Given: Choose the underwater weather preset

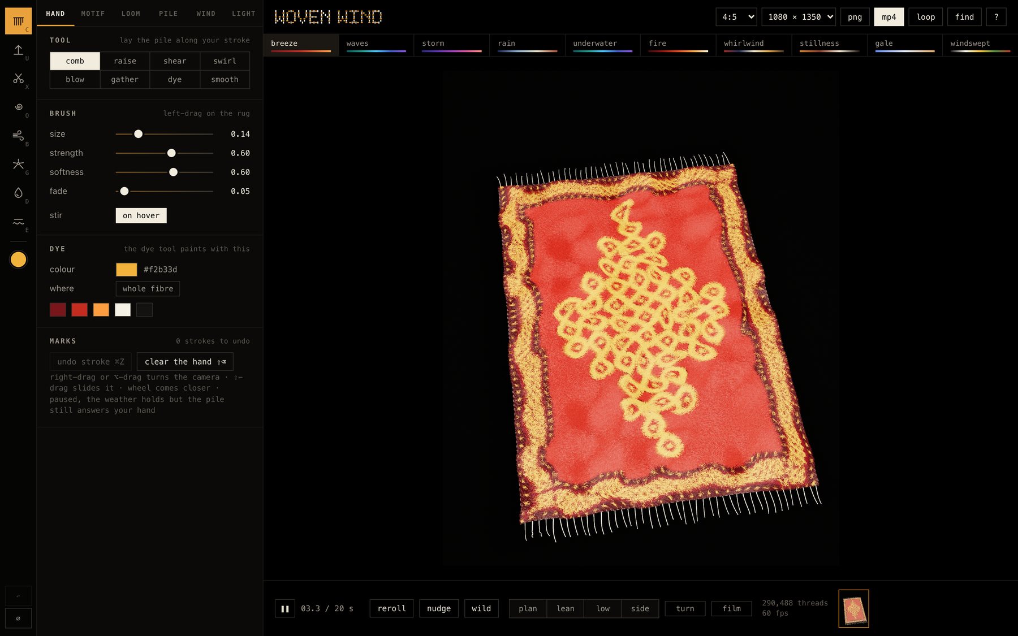Looking at the screenshot, I should coord(602,45).
